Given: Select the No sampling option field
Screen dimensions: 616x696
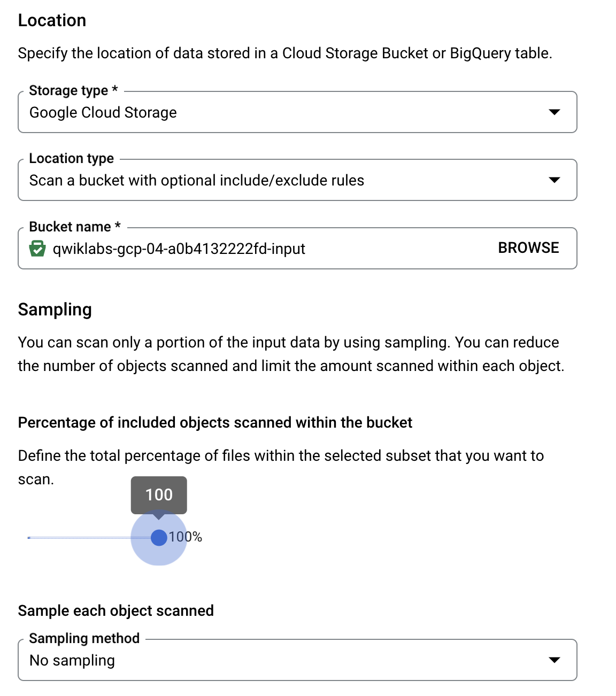Looking at the screenshot, I should (x=73, y=660).
